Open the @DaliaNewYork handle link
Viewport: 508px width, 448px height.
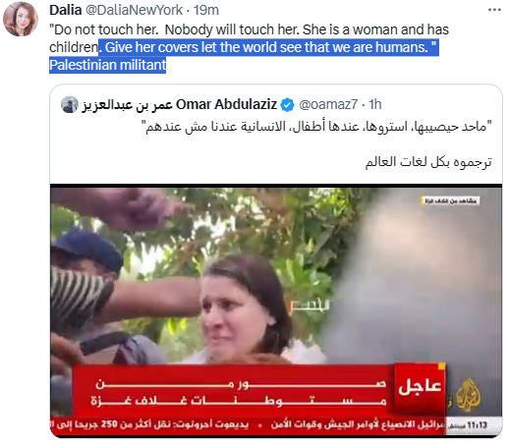coord(134,10)
